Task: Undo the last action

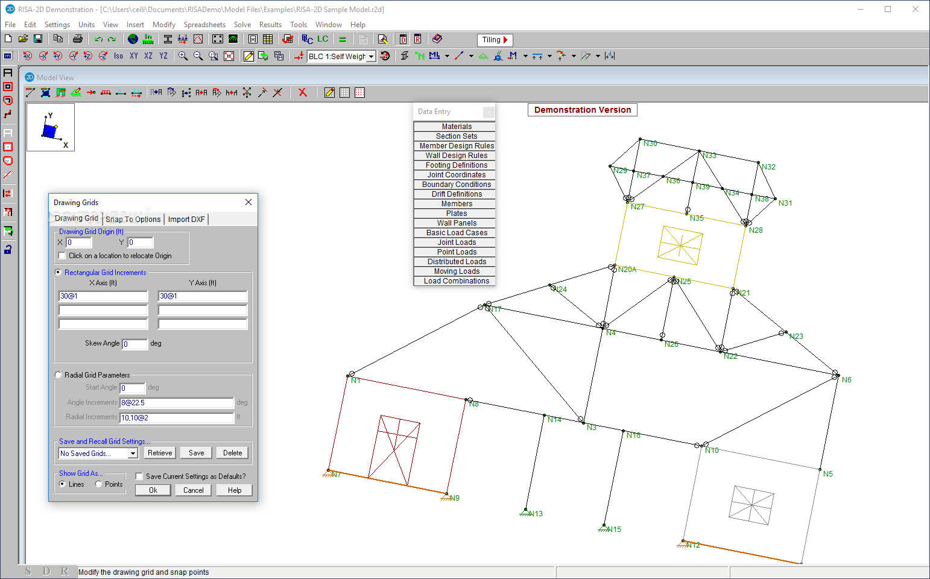Action: [98, 39]
